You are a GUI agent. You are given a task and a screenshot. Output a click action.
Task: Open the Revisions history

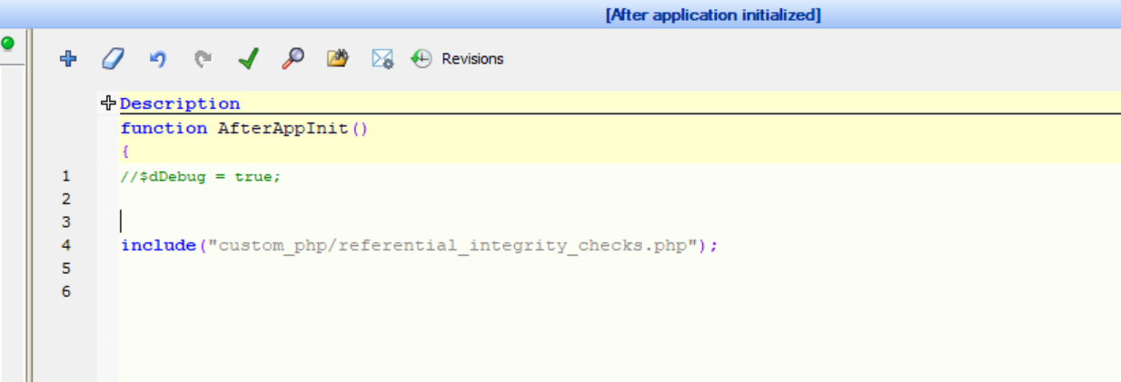[x=472, y=59]
